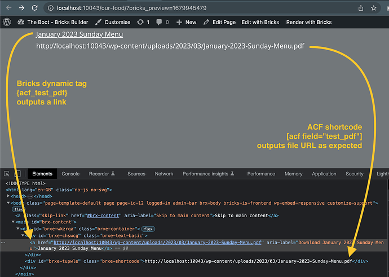Click the site info icon in address bar

(x=51, y=8)
